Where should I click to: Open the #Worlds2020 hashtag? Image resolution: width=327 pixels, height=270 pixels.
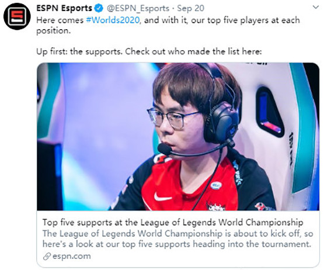(113, 20)
